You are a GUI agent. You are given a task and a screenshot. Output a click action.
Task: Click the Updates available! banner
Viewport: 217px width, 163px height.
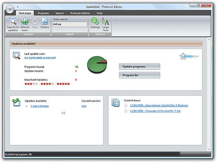(106, 44)
